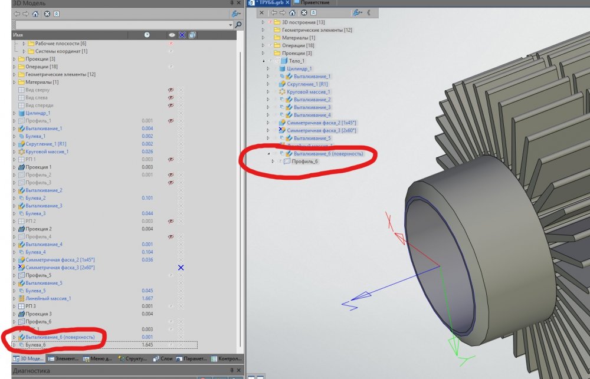This screenshot has width=590, height=379.
Task: Expand Профиль_6 node in viewport tree
Action: point(273,162)
